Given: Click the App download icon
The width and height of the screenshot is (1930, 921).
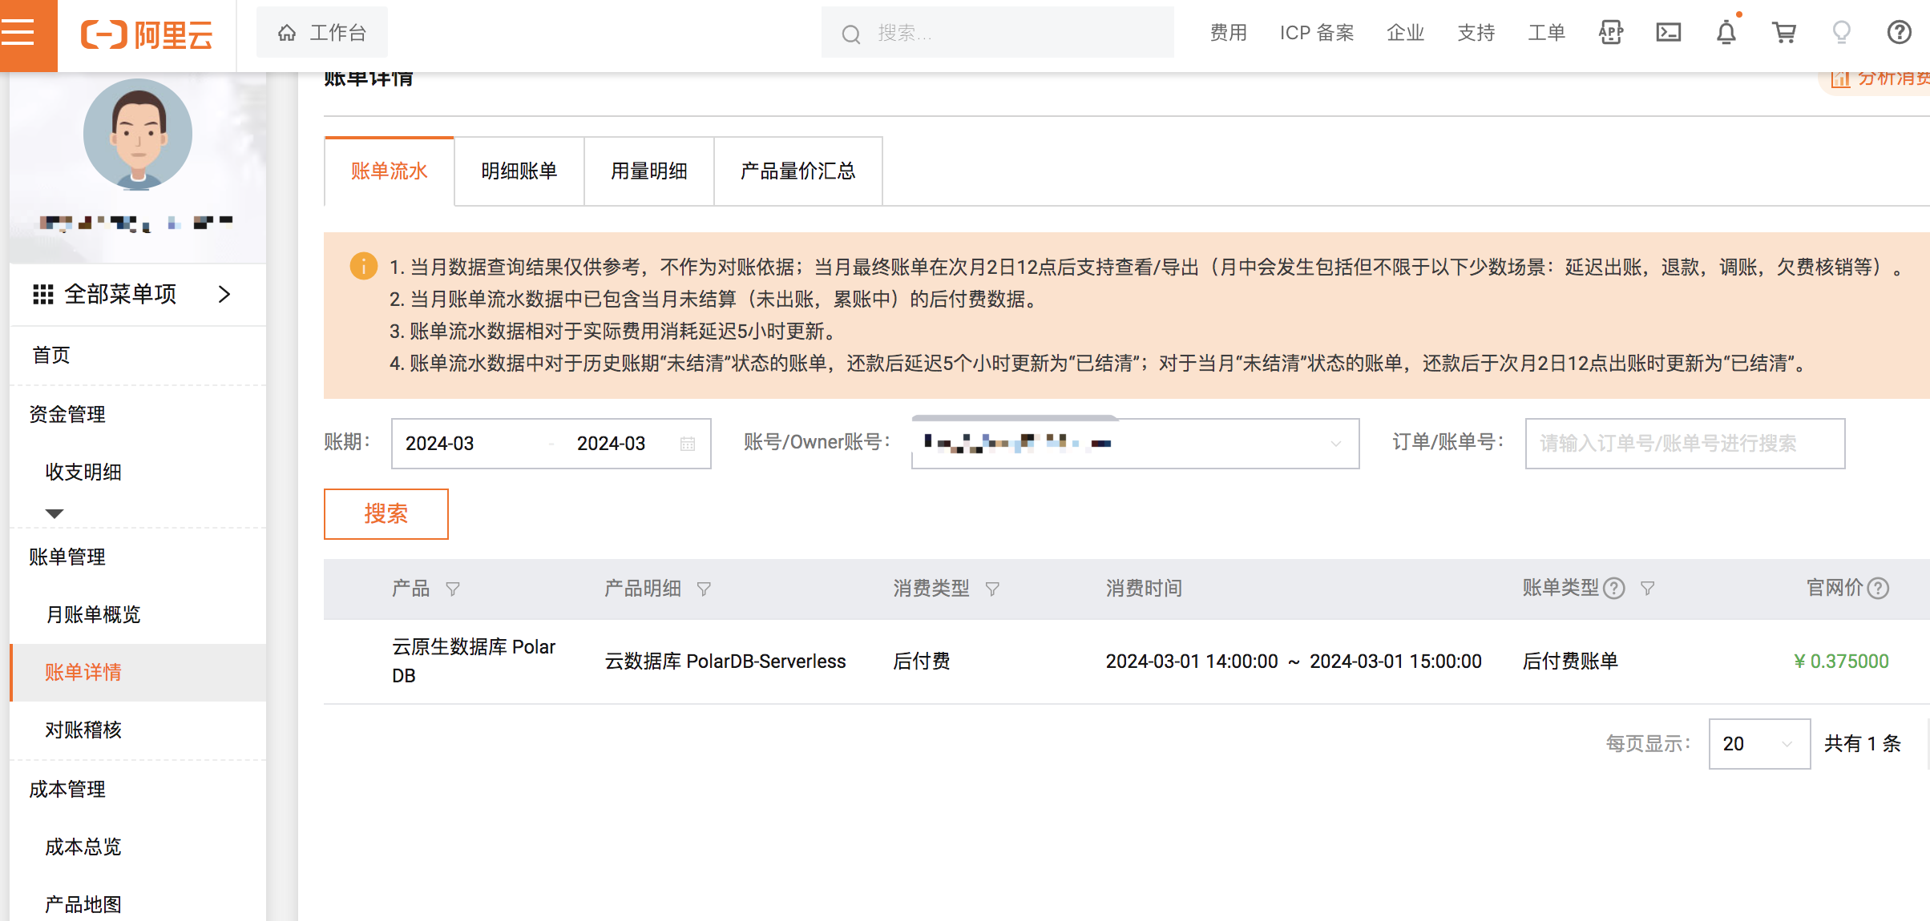Looking at the screenshot, I should click(1611, 32).
